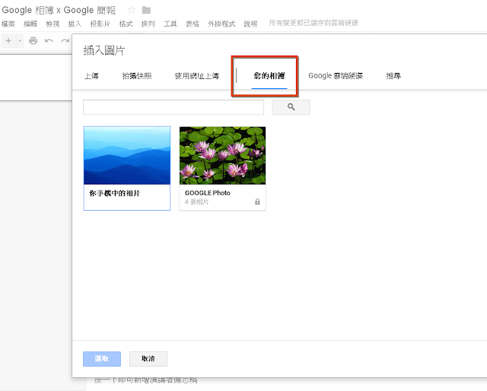Viewport: 487px width, 391px height.
Task: Select the lotus flowers album thumbnail
Action: (222, 155)
